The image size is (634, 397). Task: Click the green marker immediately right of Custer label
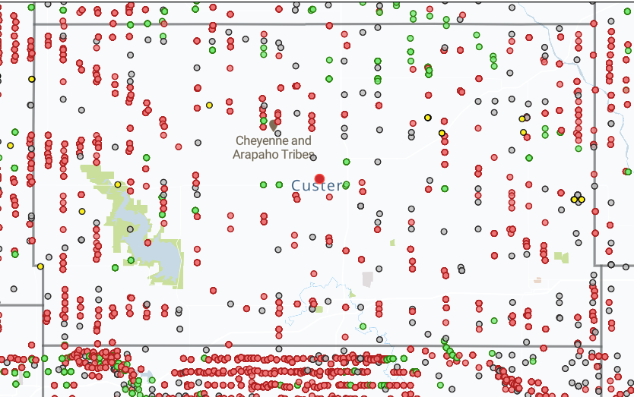click(347, 184)
